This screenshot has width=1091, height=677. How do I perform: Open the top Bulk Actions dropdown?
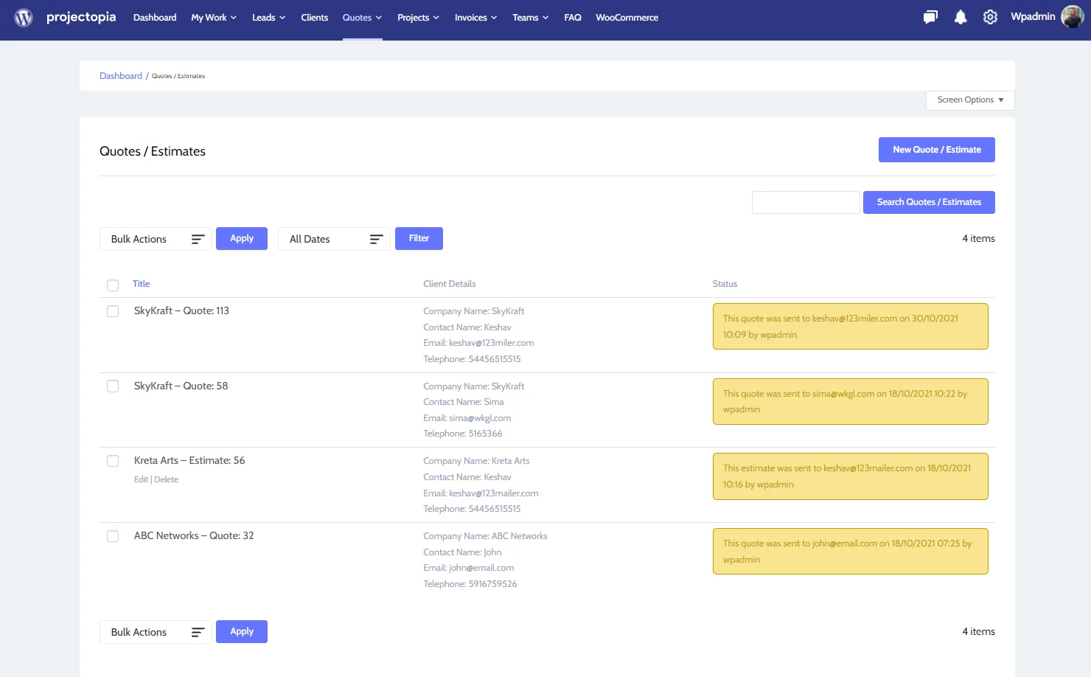pos(156,239)
